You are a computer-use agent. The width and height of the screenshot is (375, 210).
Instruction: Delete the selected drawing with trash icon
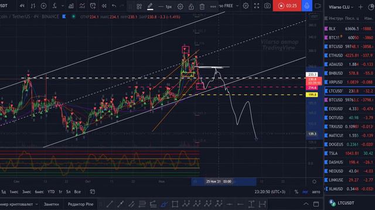pyautogui.click(x=202, y=6)
